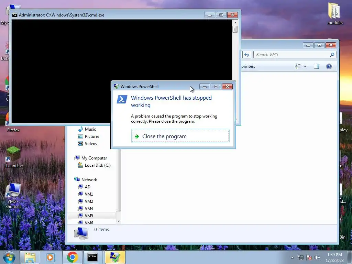Show hidden system tray icons
This screenshot has height=264, width=352.
[292, 257]
